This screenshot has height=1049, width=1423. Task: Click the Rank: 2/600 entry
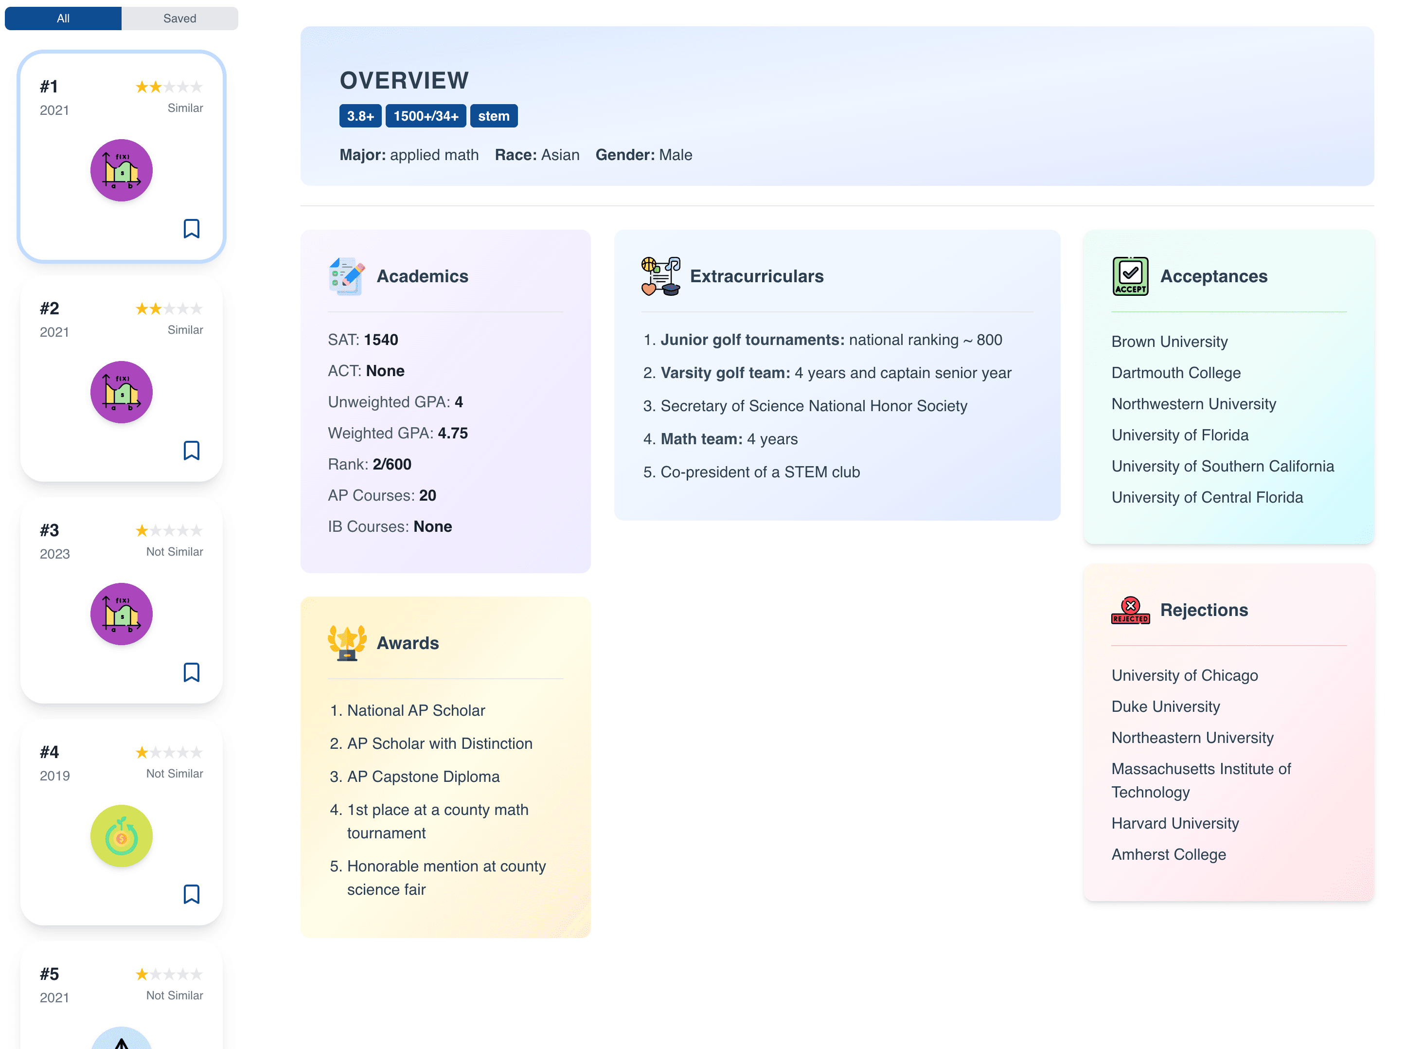(x=370, y=464)
